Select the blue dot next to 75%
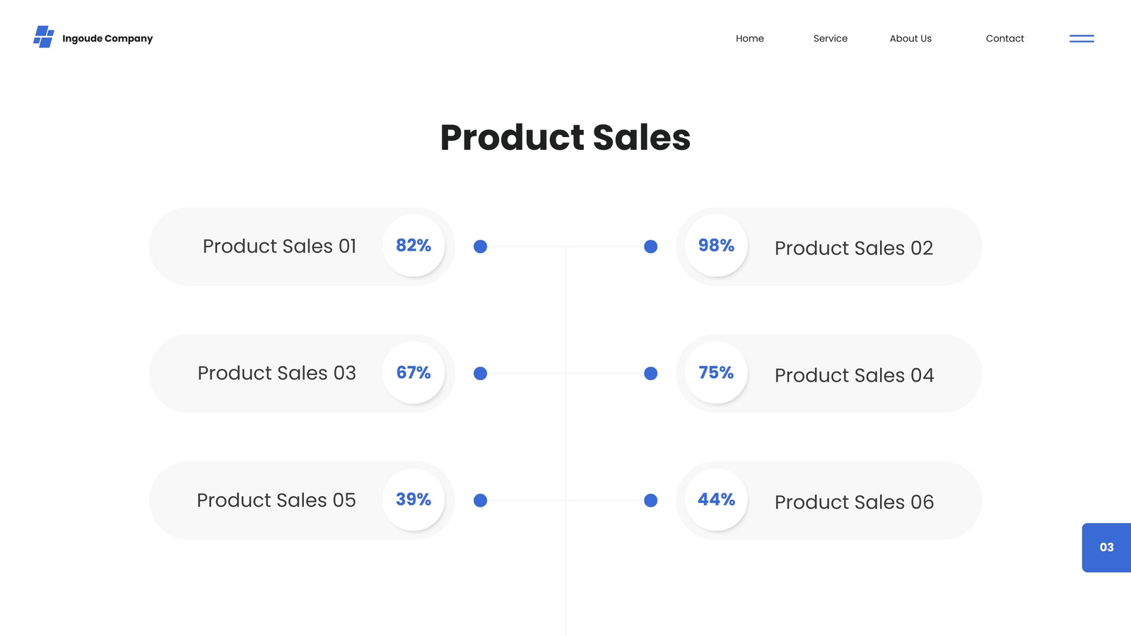Image resolution: width=1131 pixels, height=636 pixels. click(x=651, y=373)
